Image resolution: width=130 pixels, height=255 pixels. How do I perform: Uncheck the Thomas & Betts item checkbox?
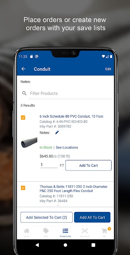[x=23, y=188]
